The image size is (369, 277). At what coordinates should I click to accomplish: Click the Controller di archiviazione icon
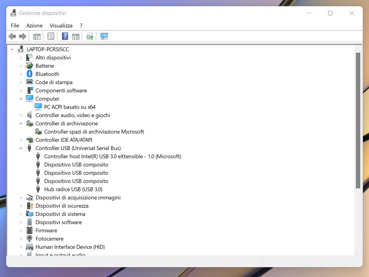[29, 123]
